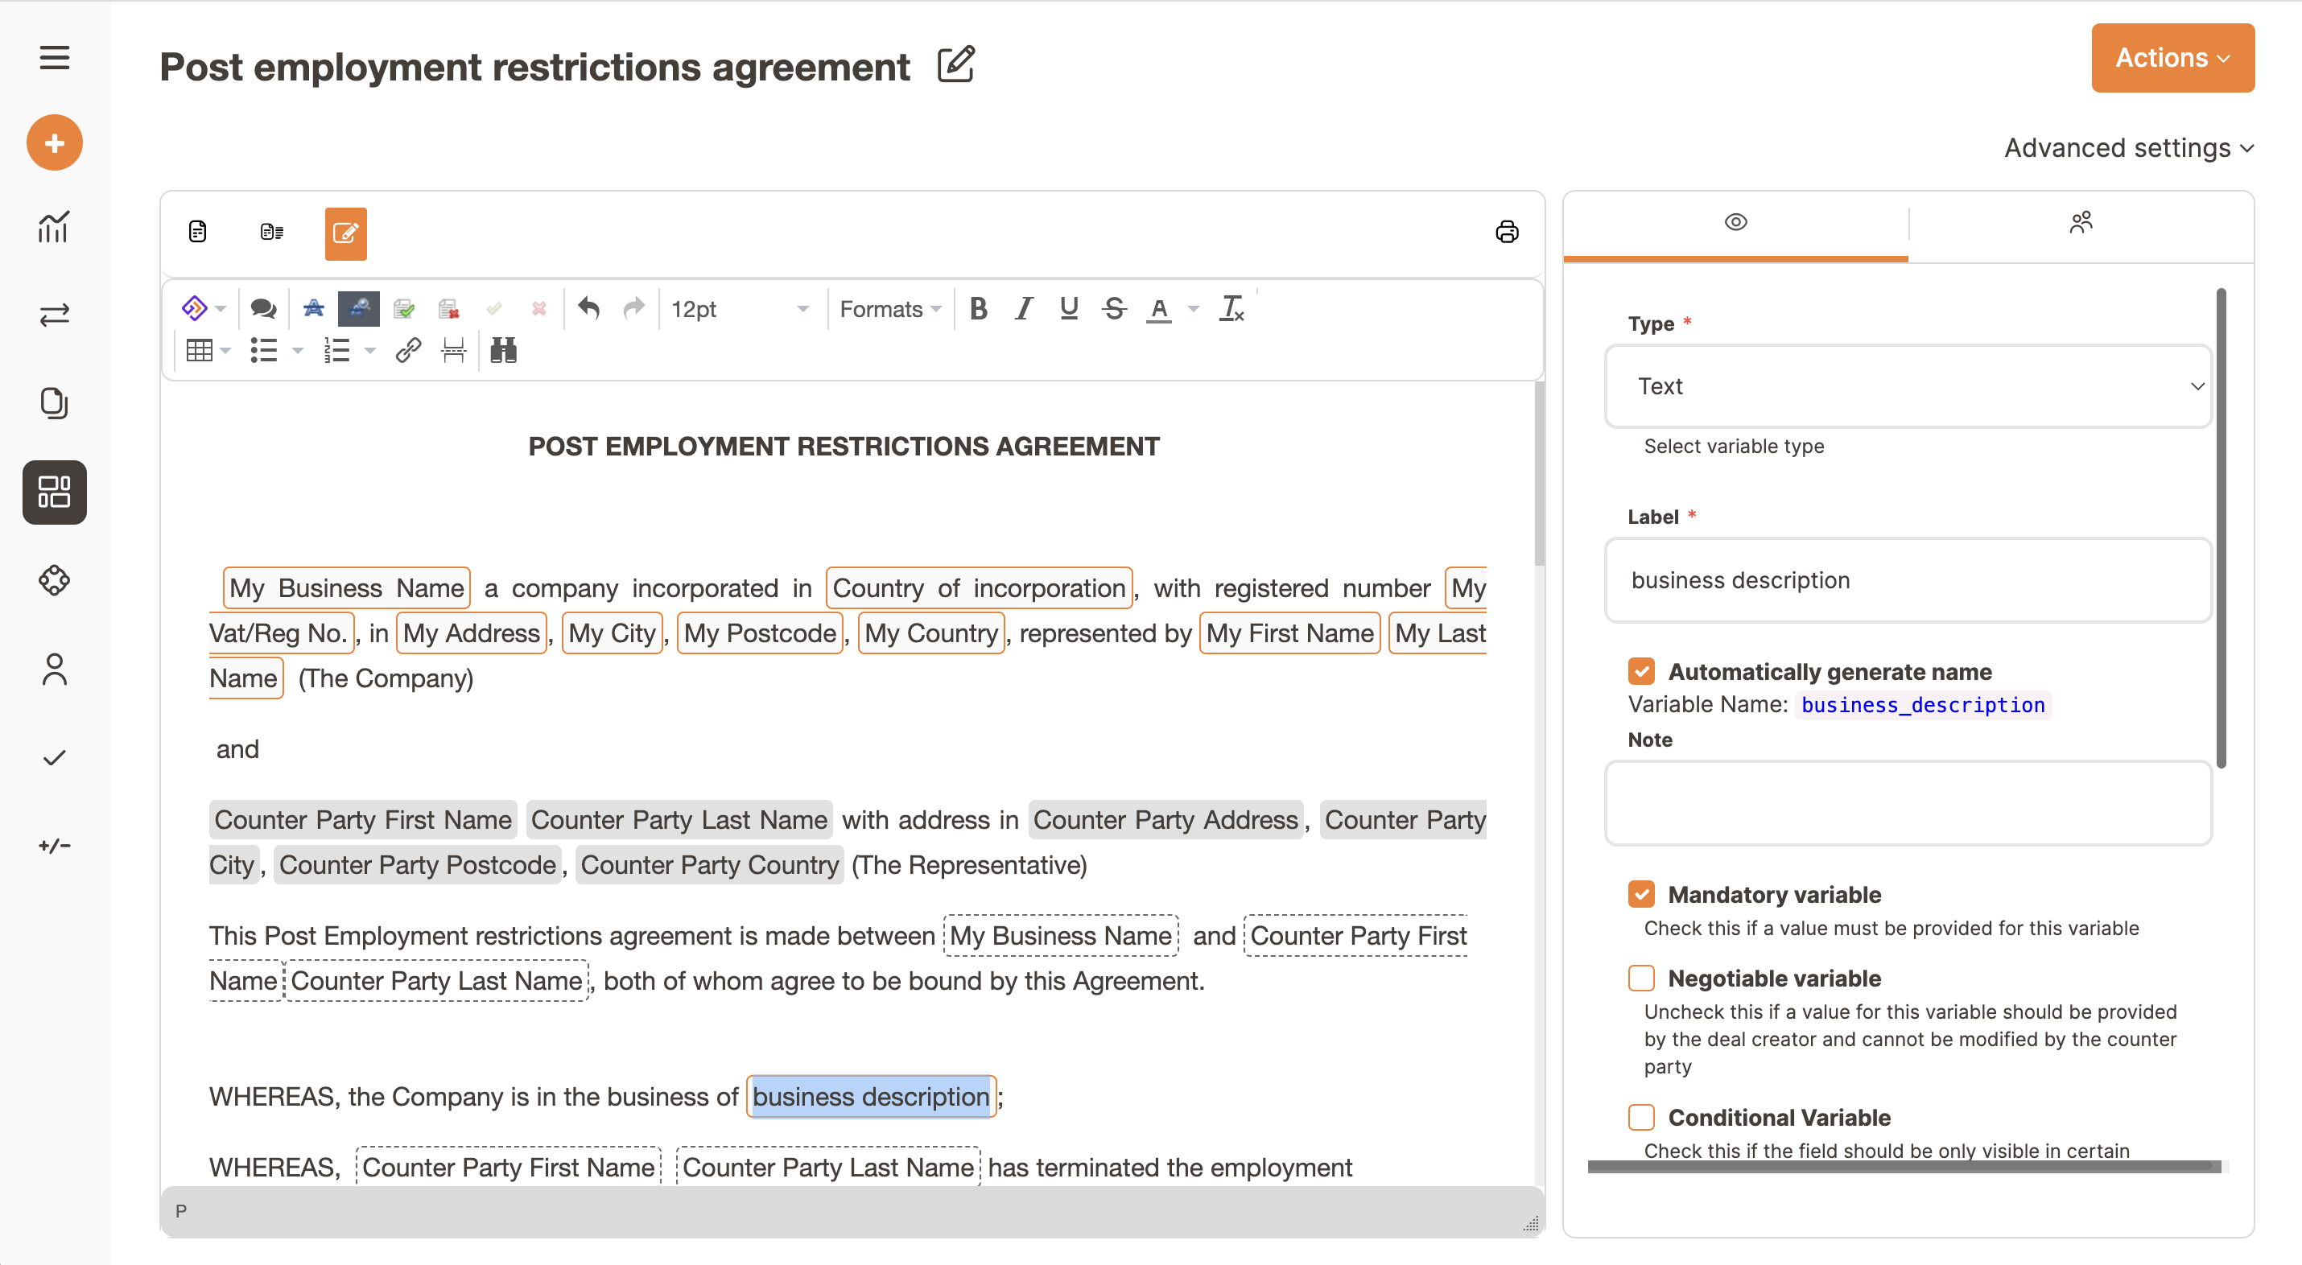Open the user profile sidebar icon
Screen dimensions: 2302x1265
tap(55, 670)
